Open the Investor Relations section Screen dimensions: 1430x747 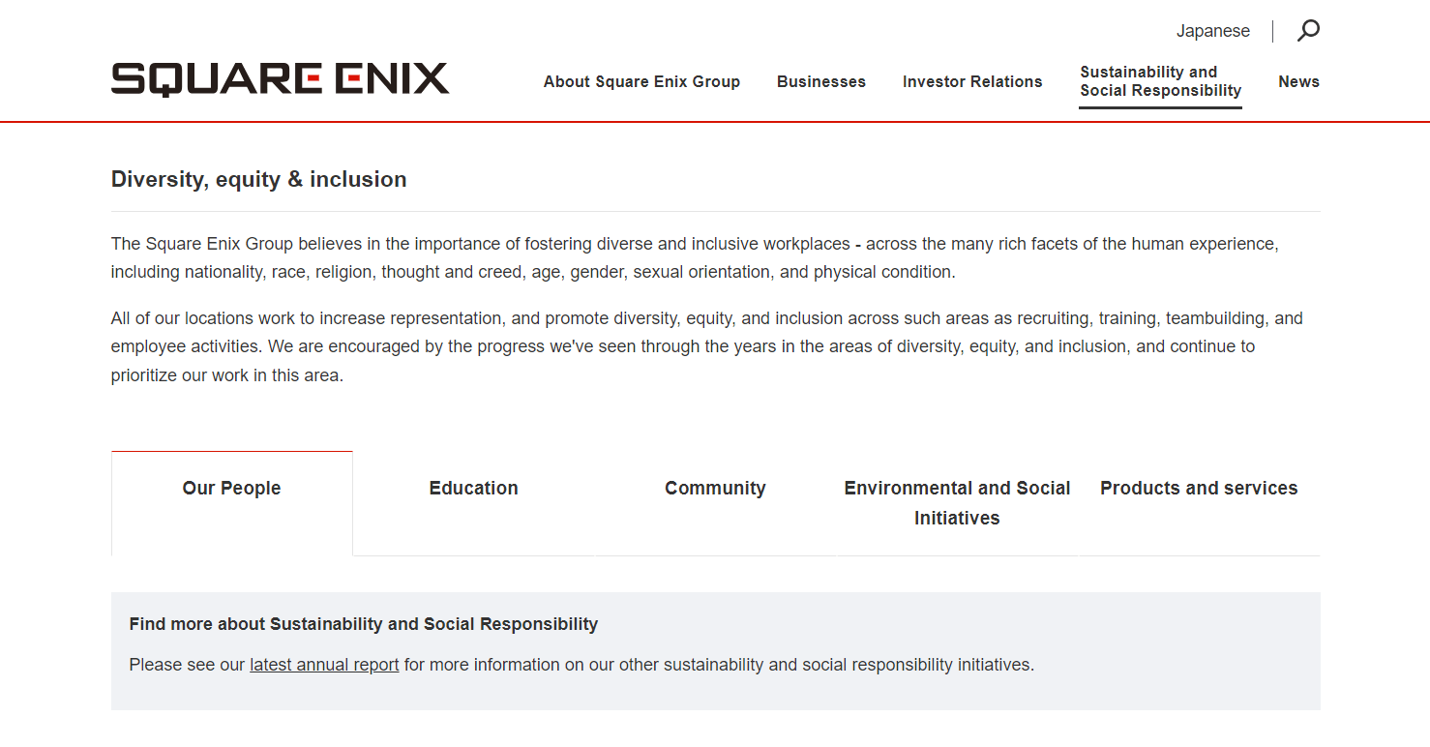(971, 82)
